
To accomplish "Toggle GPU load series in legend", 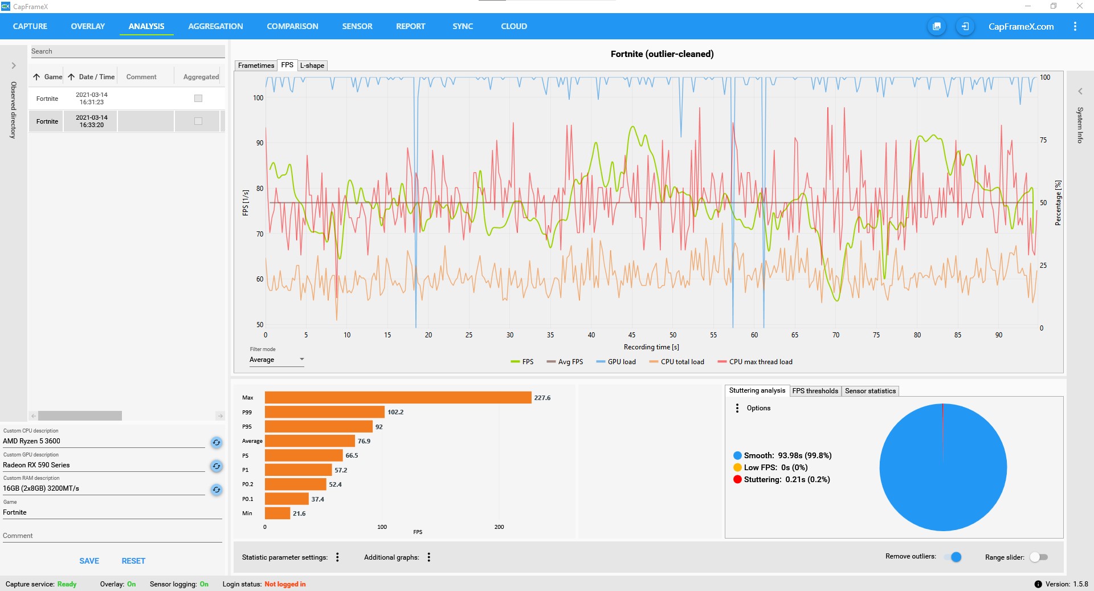I will [x=615, y=362].
